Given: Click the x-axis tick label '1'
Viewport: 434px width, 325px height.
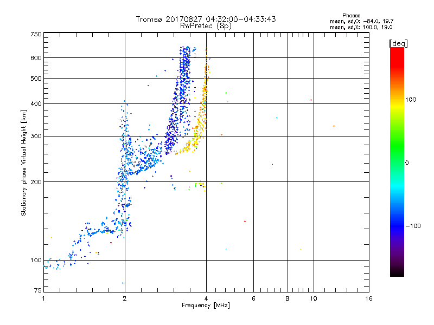Looking at the screenshot, I should coord(43,298).
